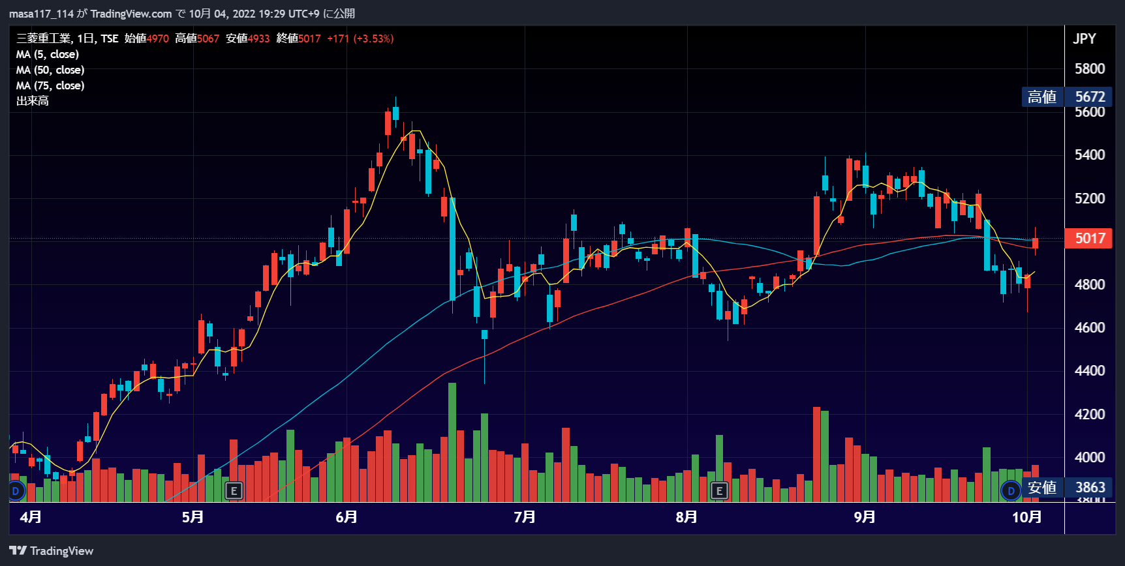The height and width of the screenshot is (566, 1125).
Task: Open the TradingView logo link
Action: coord(52,551)
